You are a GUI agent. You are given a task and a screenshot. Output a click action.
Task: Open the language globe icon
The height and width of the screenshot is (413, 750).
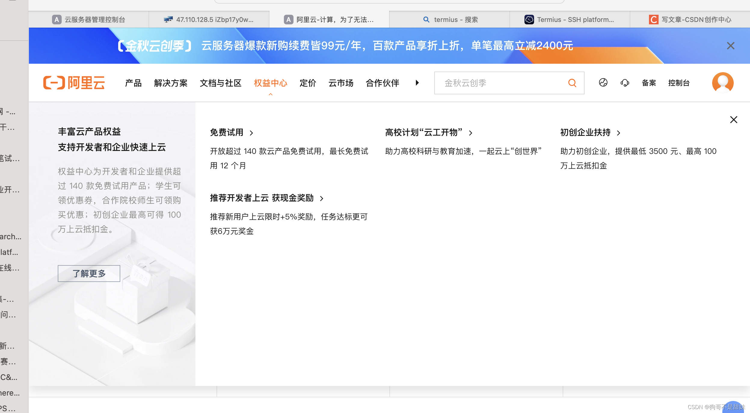coord(603,83)
